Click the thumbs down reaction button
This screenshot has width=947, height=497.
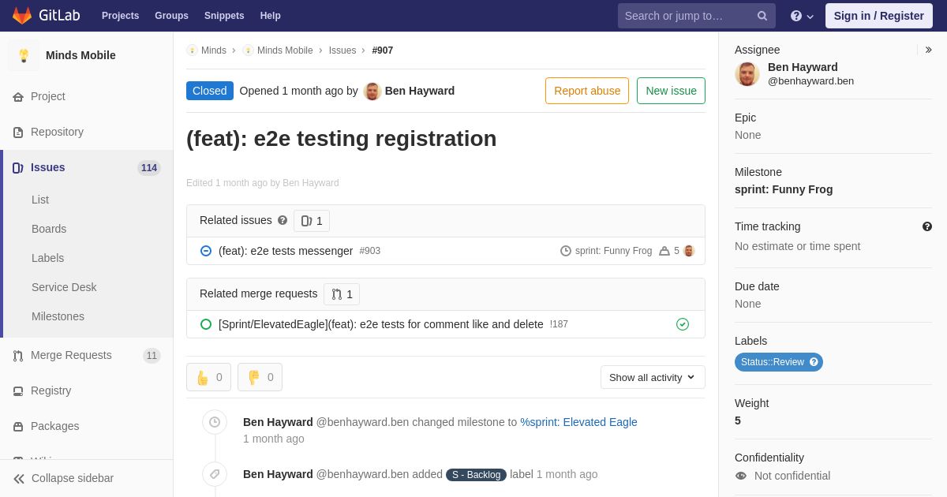coord(260,377)
